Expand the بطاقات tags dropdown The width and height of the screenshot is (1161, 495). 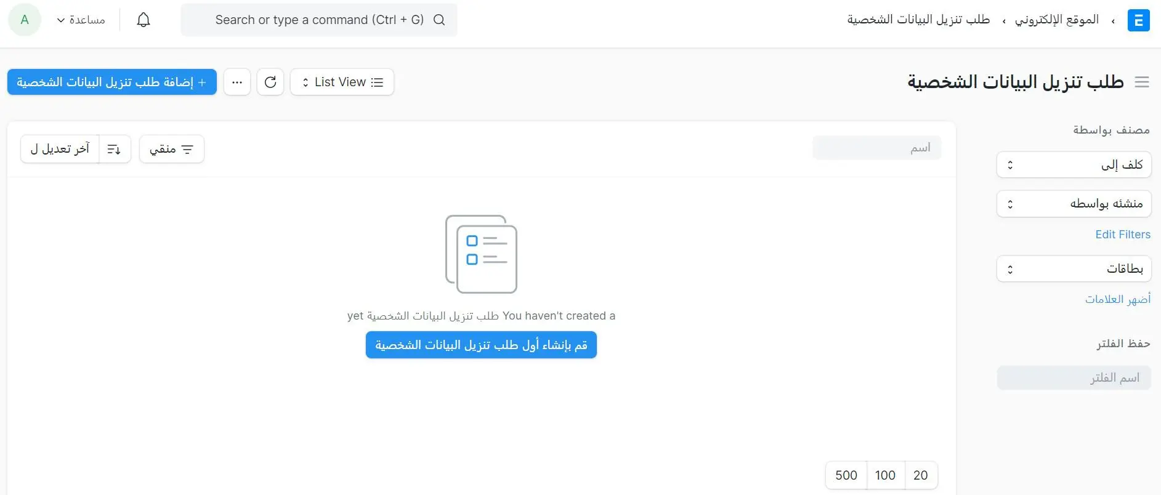[x=1074, y=269]
